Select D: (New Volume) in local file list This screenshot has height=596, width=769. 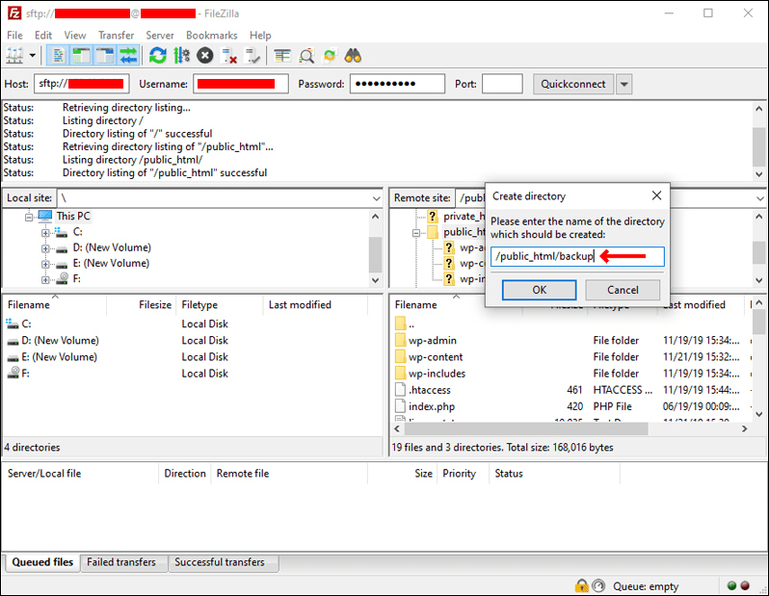pyautogui.click(x=60, y=340)
